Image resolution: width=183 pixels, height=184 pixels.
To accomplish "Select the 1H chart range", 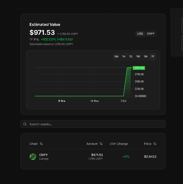I will (x=124, y=57).
